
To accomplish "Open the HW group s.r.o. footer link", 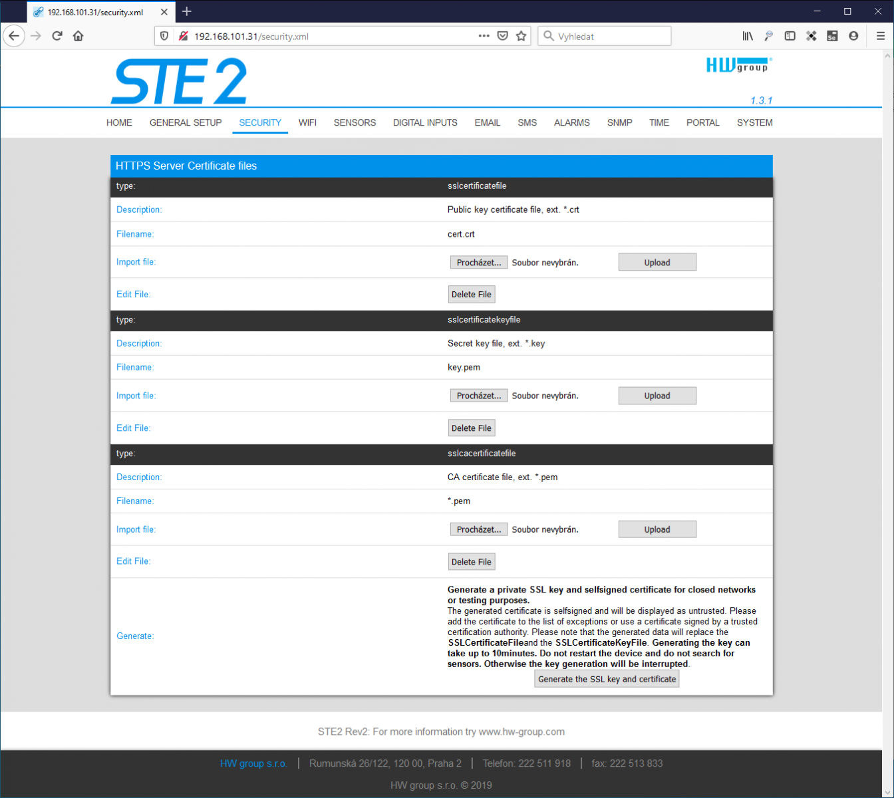I will (x=253, y=763).
